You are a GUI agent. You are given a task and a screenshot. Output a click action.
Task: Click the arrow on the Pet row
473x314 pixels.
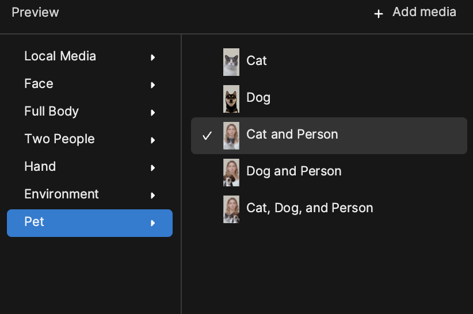coord(152,223)
